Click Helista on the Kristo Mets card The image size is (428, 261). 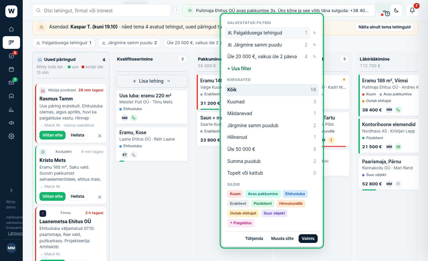[x=77, y=196]
